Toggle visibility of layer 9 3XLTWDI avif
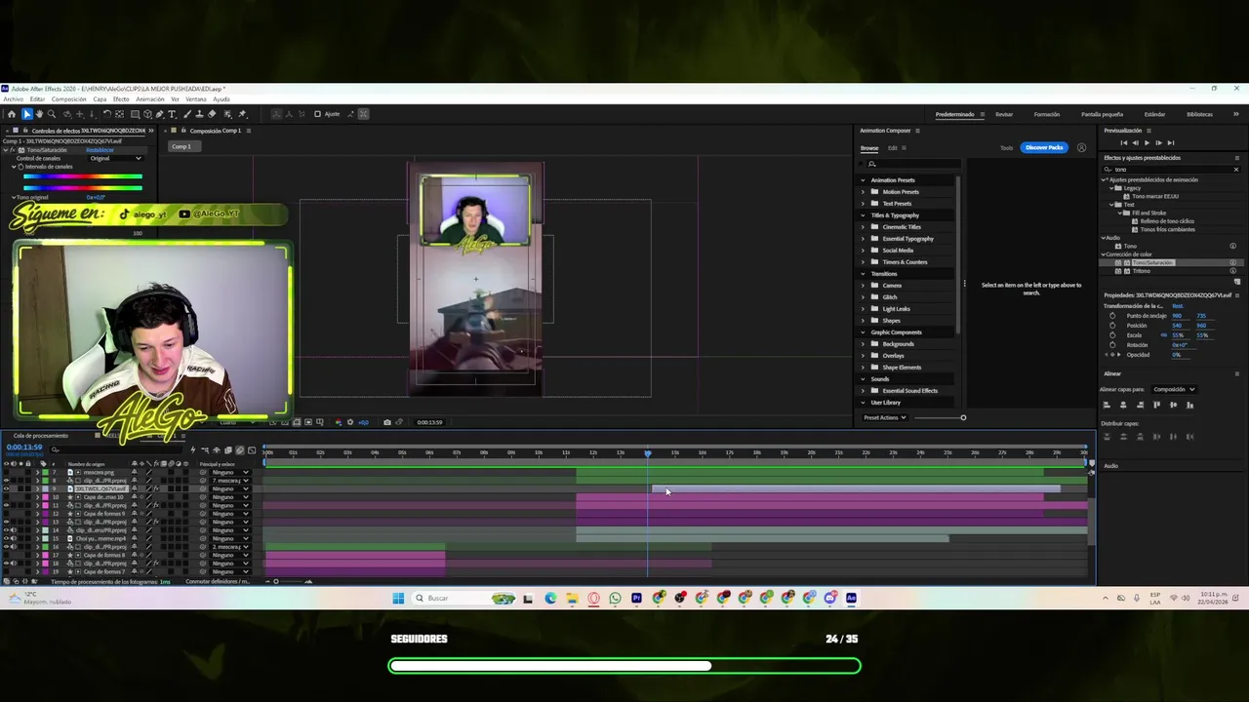This screenshot has height=702, width=1249. tap(6, 488)
